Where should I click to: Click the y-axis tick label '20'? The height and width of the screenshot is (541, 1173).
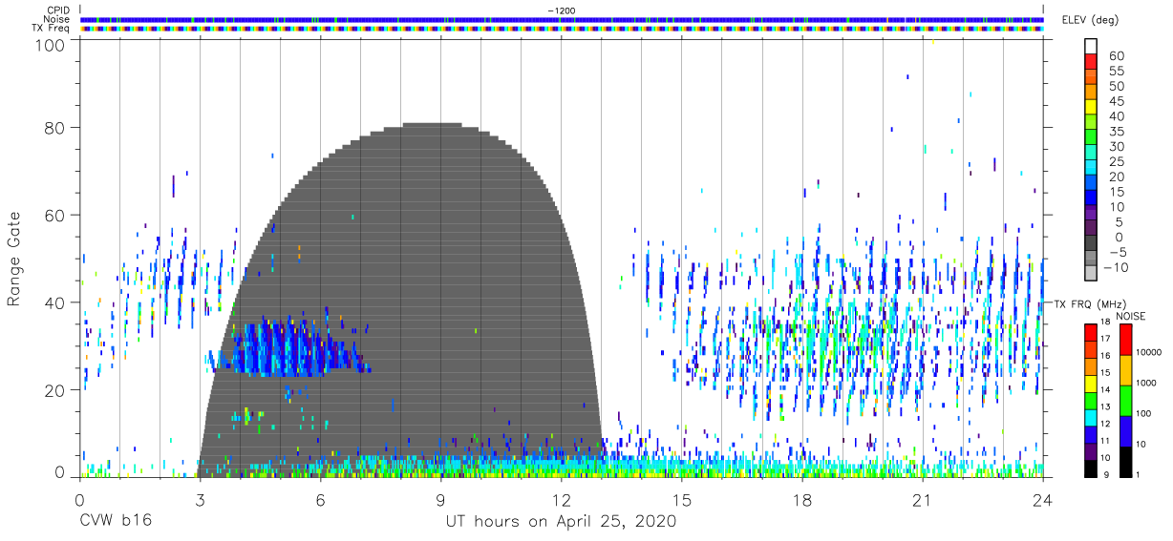(54, 390)
